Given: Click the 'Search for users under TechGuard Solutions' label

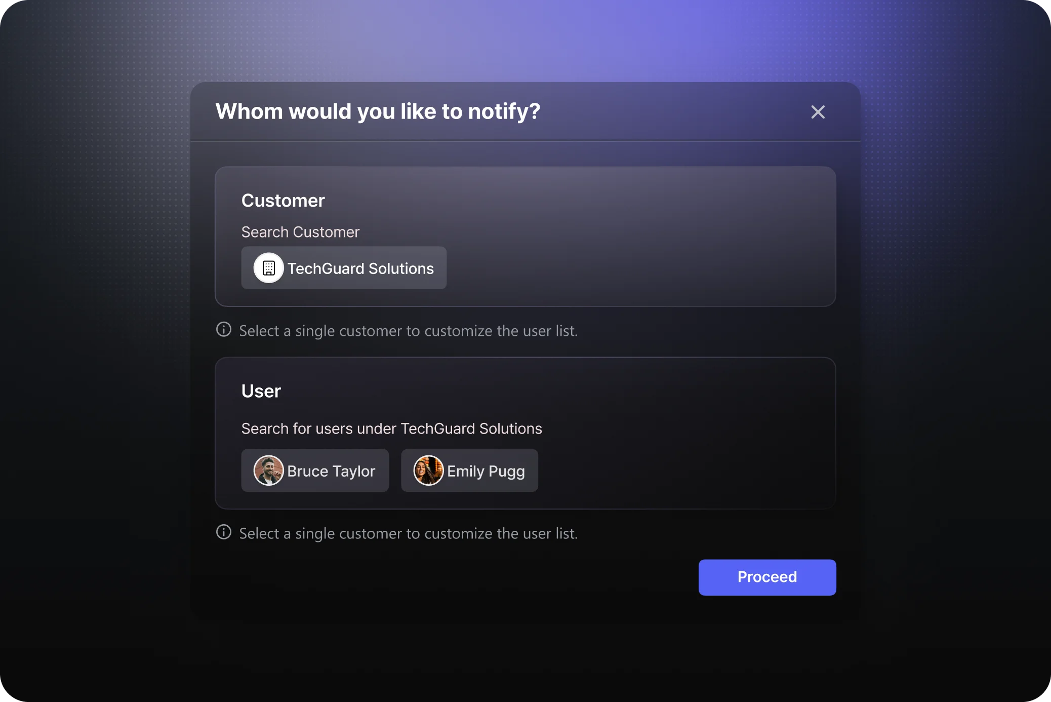Looking at the screenshot, I should 391,428.
